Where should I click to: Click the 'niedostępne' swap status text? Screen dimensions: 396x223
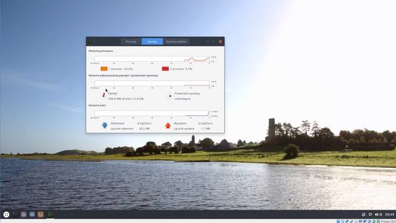pyautogui.click(x=183, y=99)
